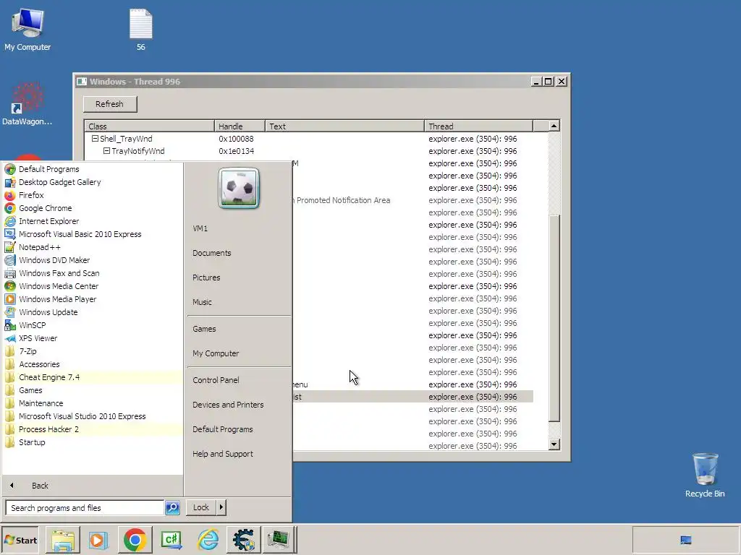This screenshot has width=741, height=555.
Task: Open Control Panel
Action: [x=216, y=380]
